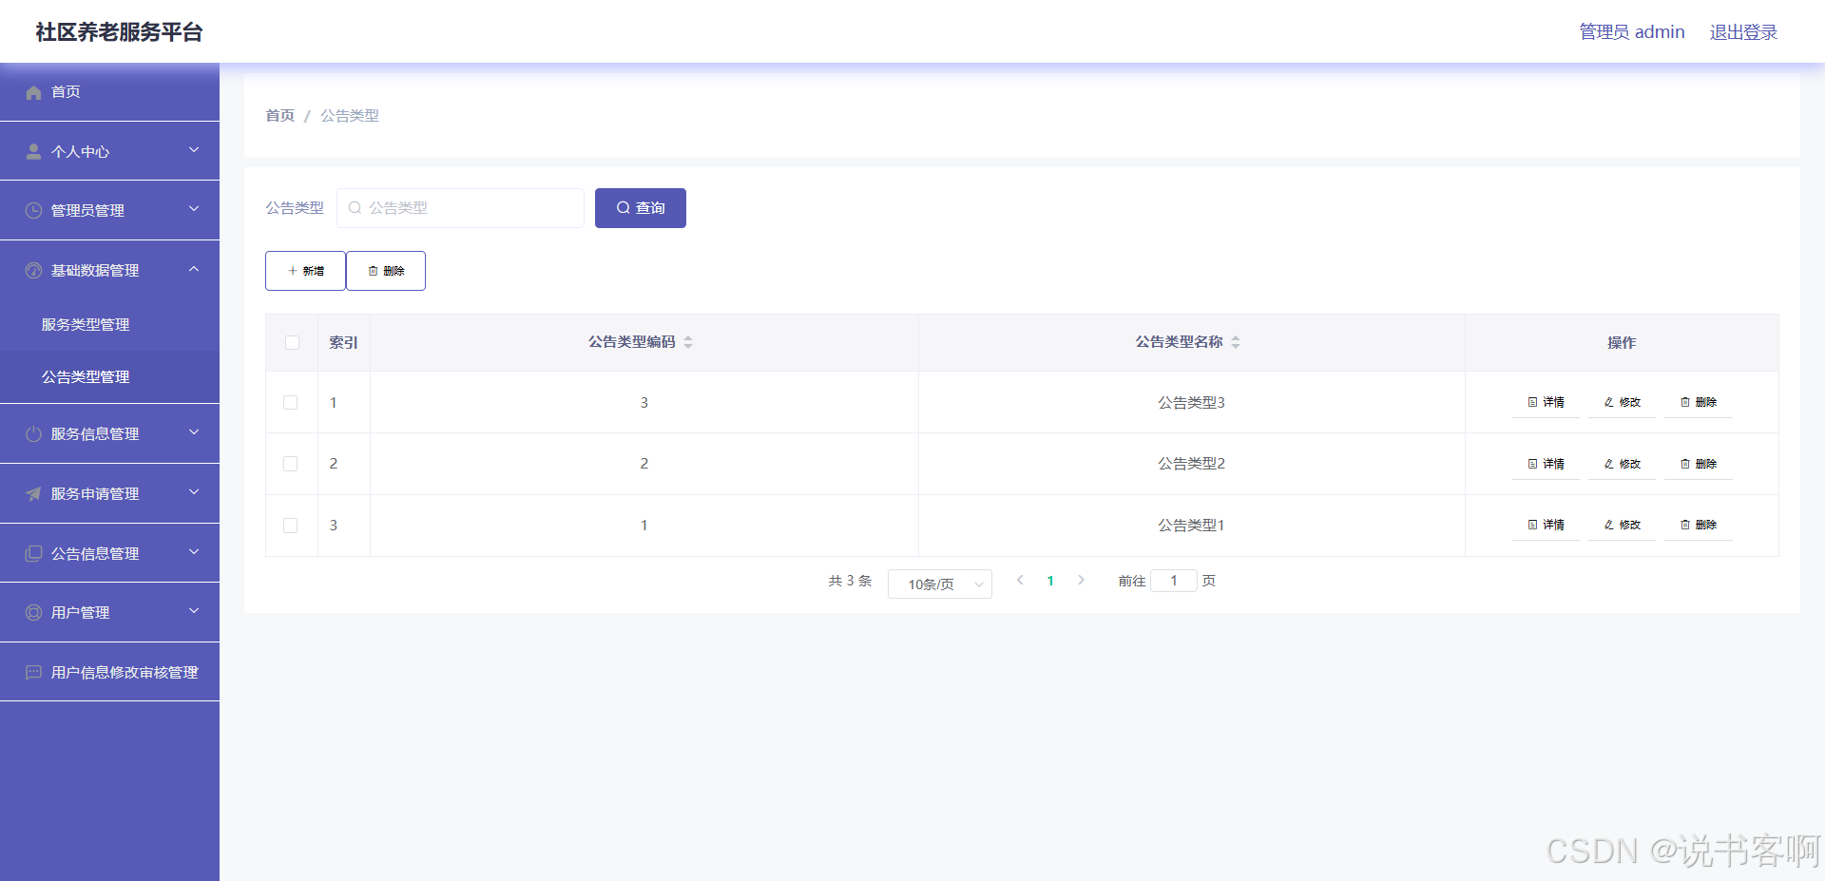Screen dimensions: 1825x881
Task: Select the person icon for 个人中心
Action: 33,150
